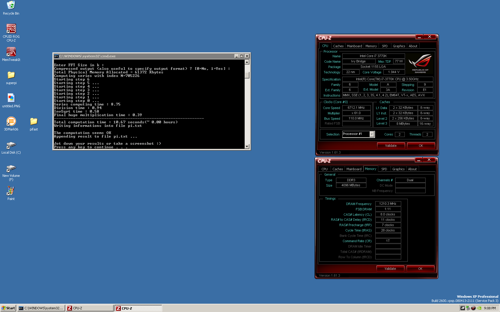Open About tab in upper CPU-Z window
The image size is (500, 312).
coord(413,46)
